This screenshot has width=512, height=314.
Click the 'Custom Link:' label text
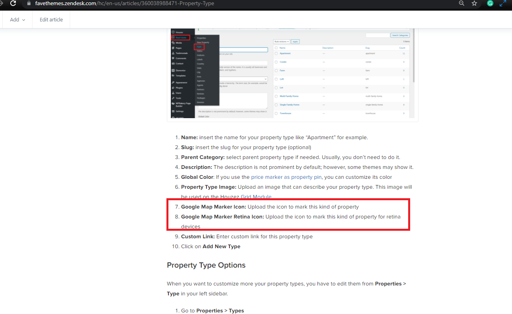coord(198,236)
